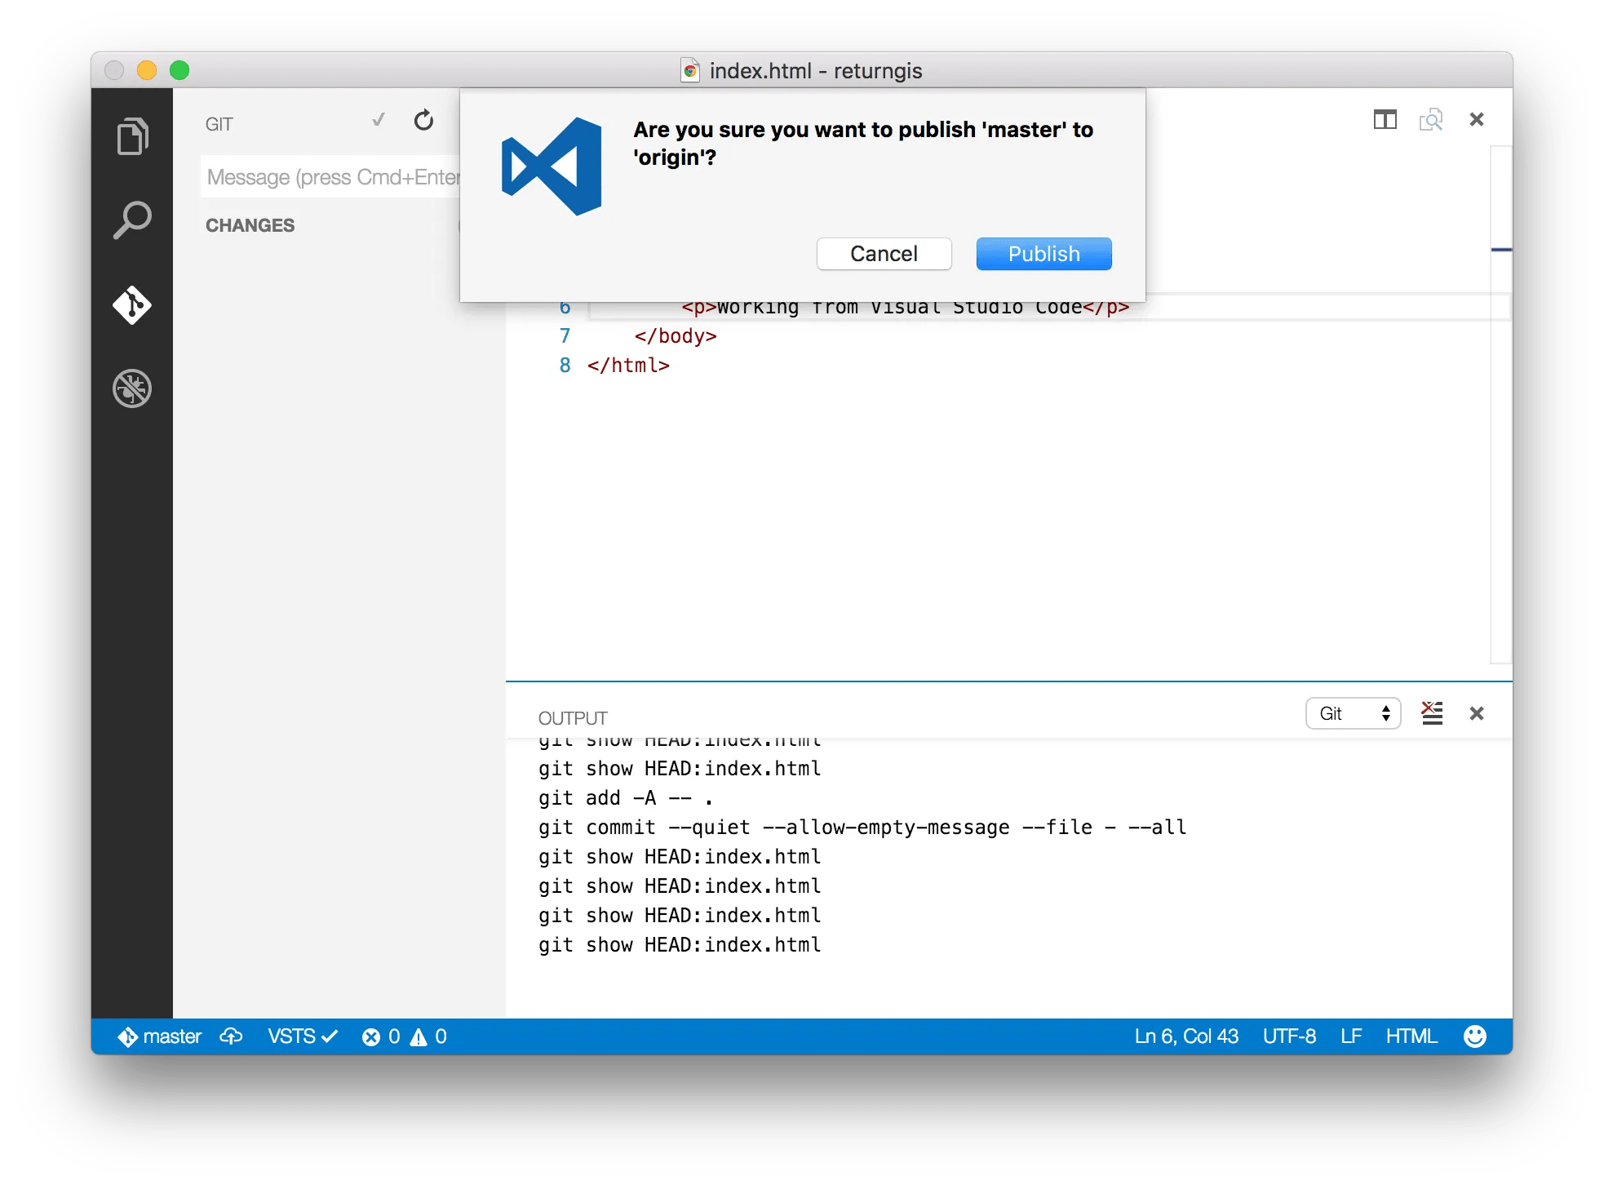
Task: Select Git output channel dropdown
Action: (x=1354, y=713)
